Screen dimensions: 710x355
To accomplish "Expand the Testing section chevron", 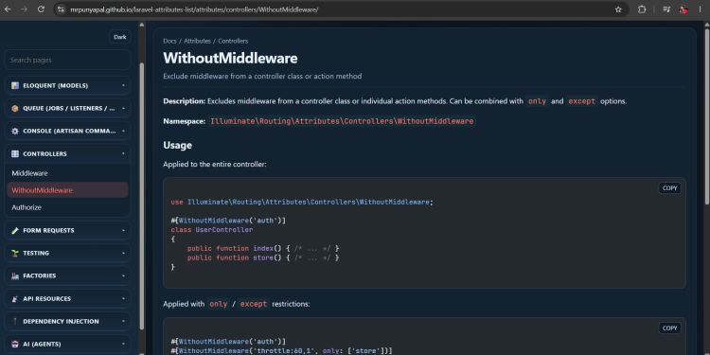I will coord(123,253).
